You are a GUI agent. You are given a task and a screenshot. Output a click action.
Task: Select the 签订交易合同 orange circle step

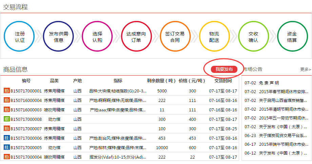pos(175,36)
